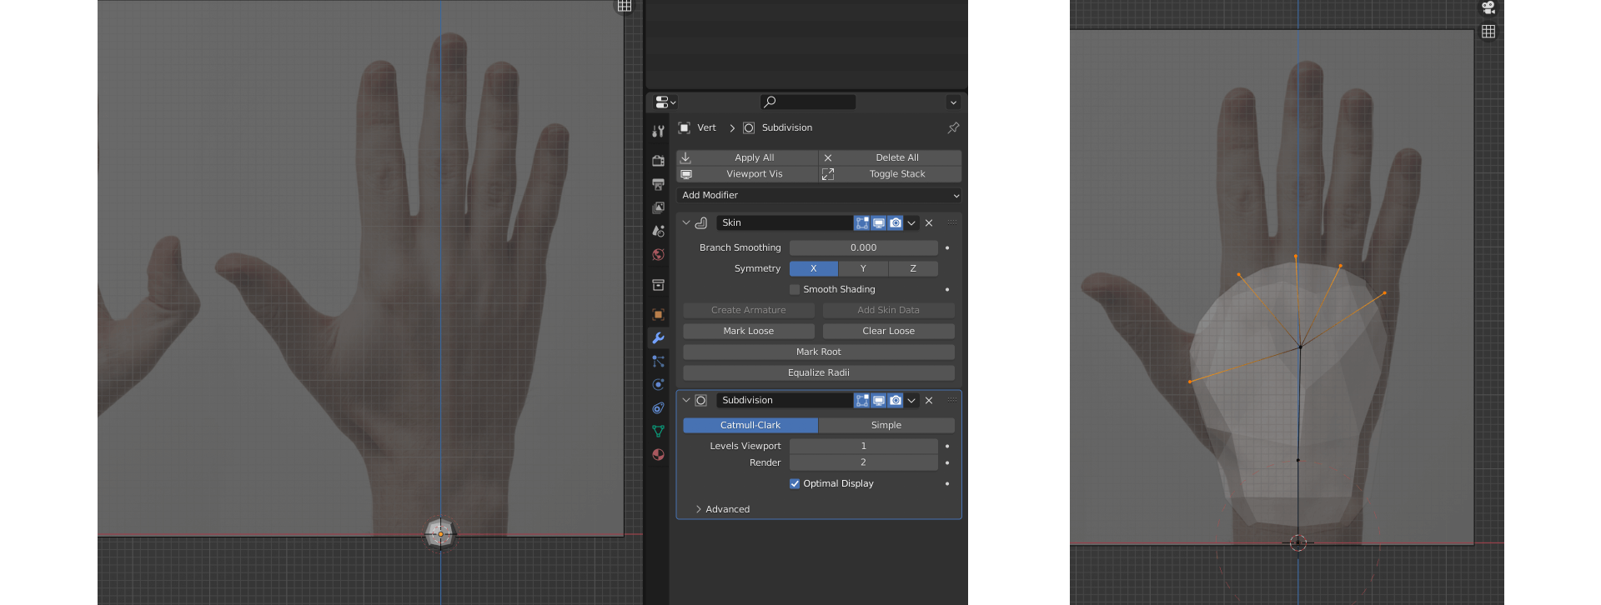Screen dimensions: 1601x605
Task: Click the Clear Loose button
Action: [889, 331]
